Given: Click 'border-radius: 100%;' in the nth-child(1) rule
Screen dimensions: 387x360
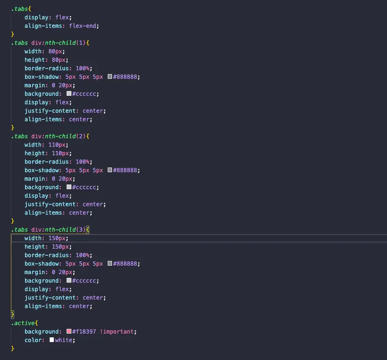Looking at the screenshot, I should point(58,68).
